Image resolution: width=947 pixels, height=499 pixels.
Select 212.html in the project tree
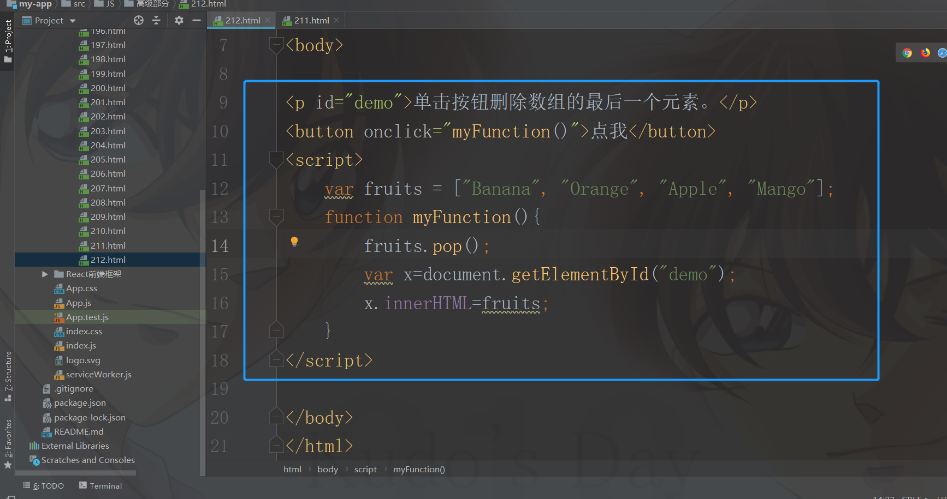tap(108, 260)
